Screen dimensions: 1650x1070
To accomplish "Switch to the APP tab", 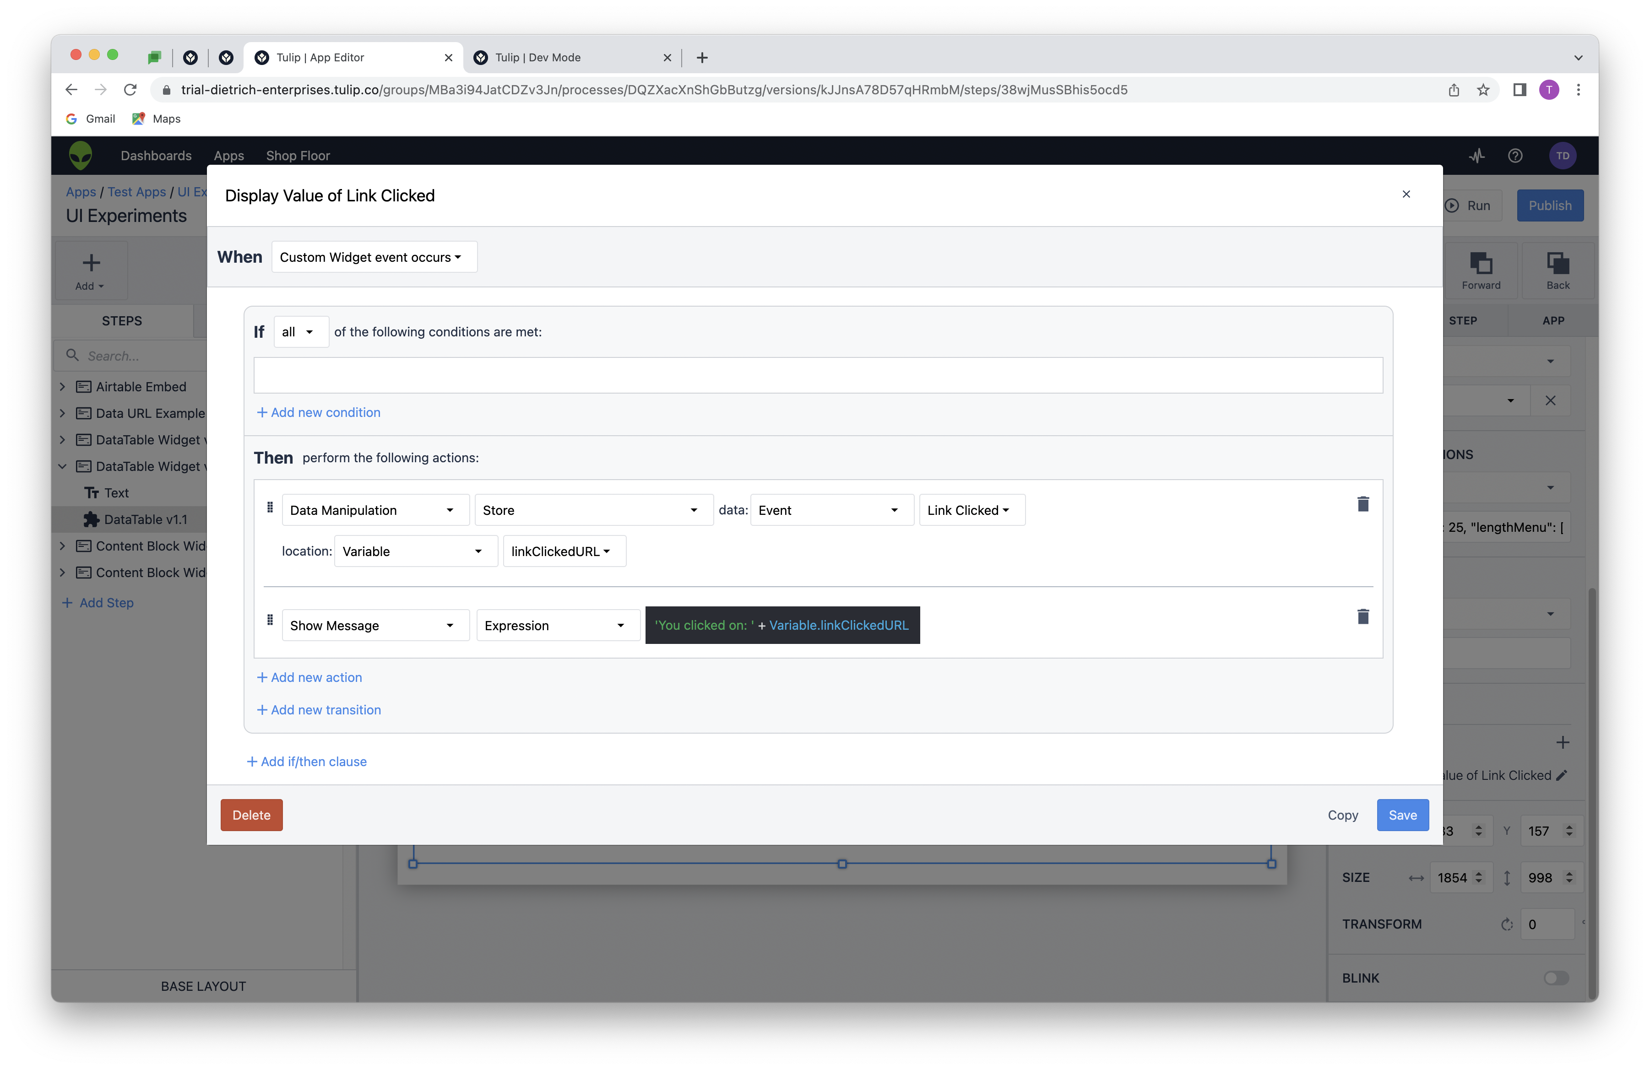I will click(x=1553, y=321).
